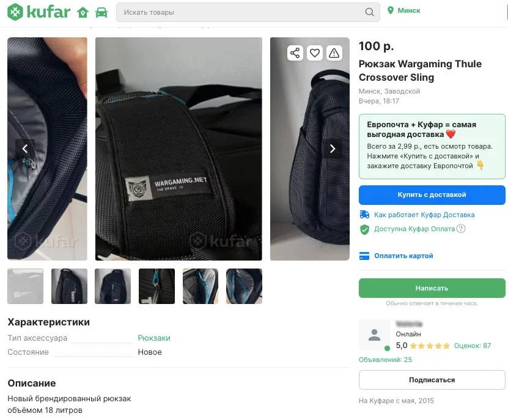Toggle the favorite heart on listing
Viewport: 508px width, 419px height.
coord(314,53)
